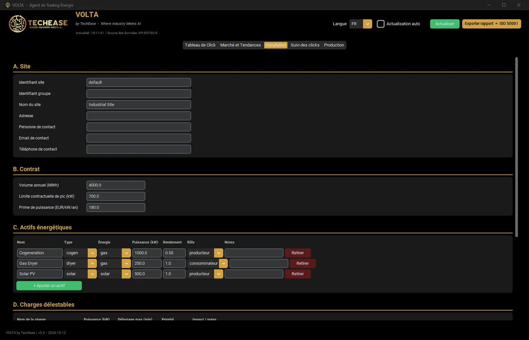The image size is (529, 340).
Task: Remove the Solar PV asset with Retirer
Action: [x=298, y=274]
